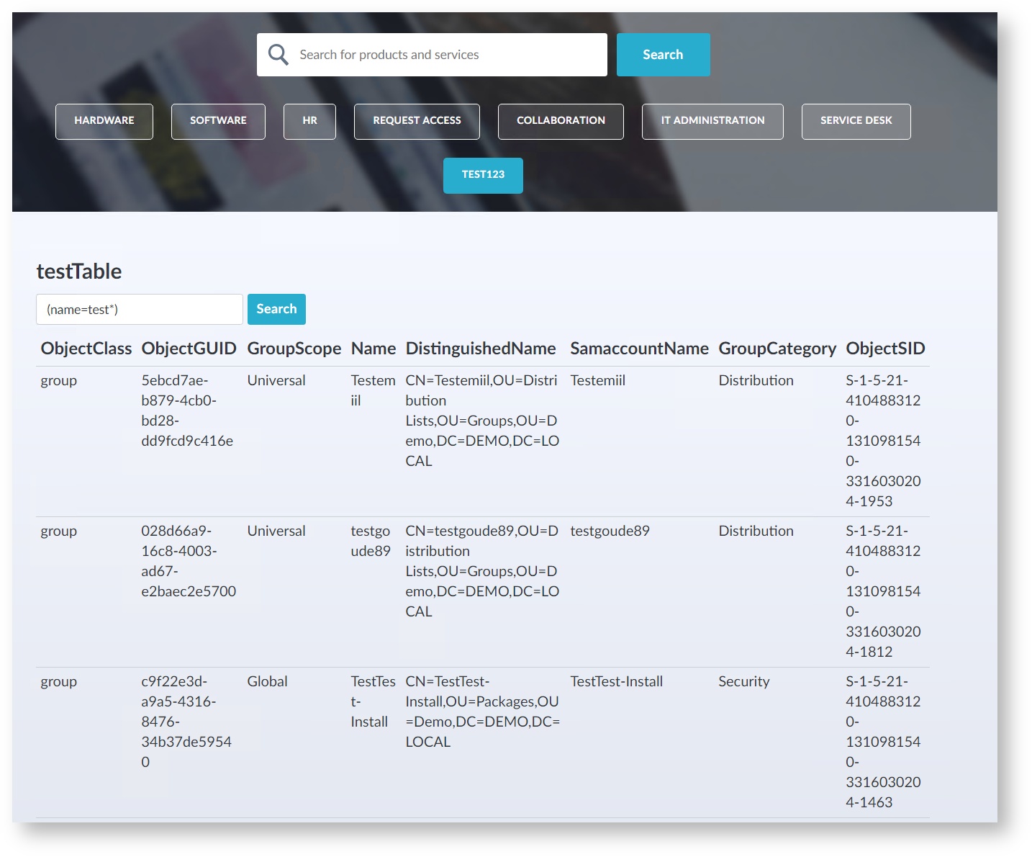
Task: Select the Testemiil SamaccountName cell
Action: tap(597, 380)
